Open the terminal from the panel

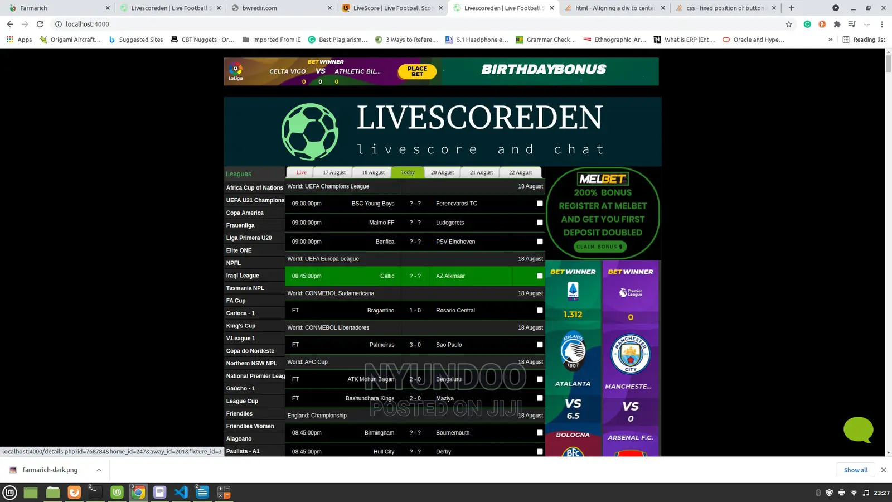[95, 493]
